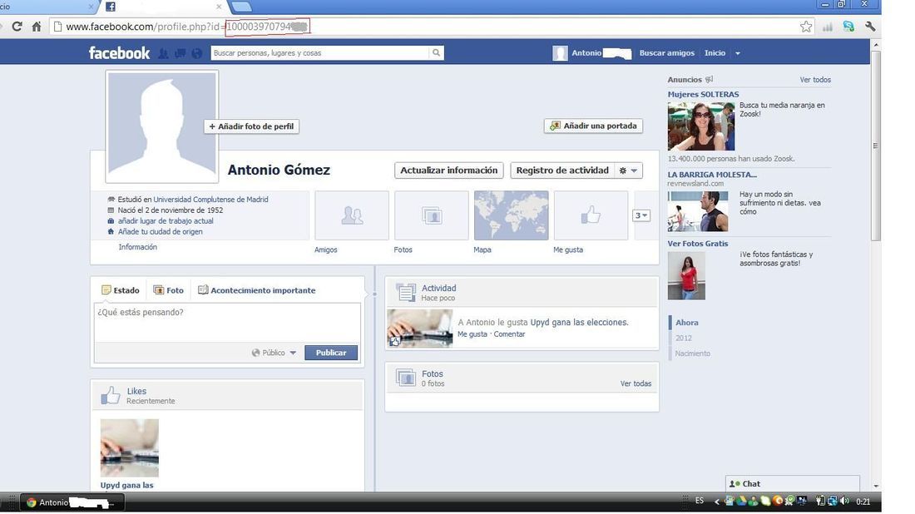915x514 pixels.
Task: Select the Estado tab
Action: point(121,290)
